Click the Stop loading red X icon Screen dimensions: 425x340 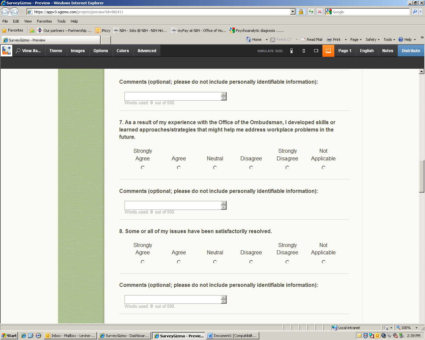(320, 12)
